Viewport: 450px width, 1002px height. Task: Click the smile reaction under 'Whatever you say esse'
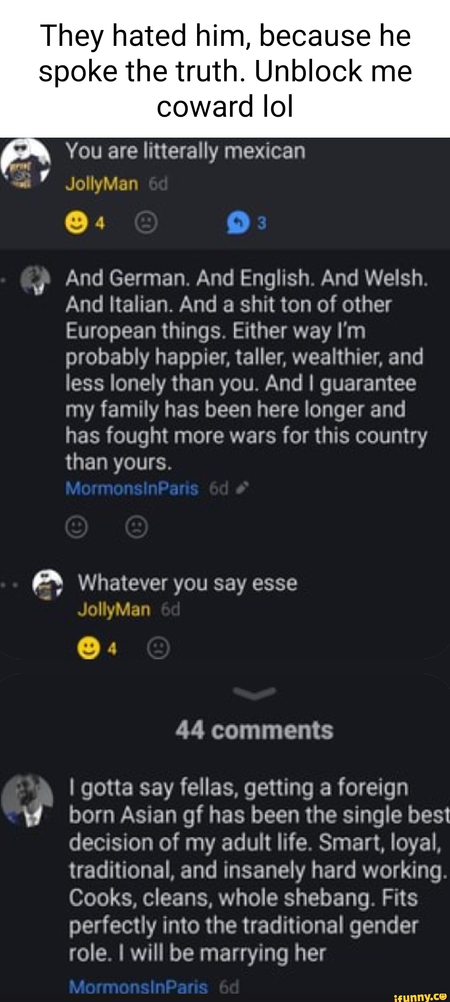coord(88,649)
